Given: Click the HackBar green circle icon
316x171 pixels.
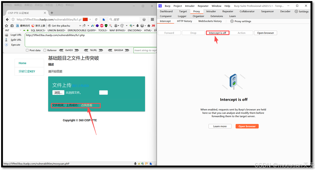Looking at the screenshot, I should click(28, 30).
